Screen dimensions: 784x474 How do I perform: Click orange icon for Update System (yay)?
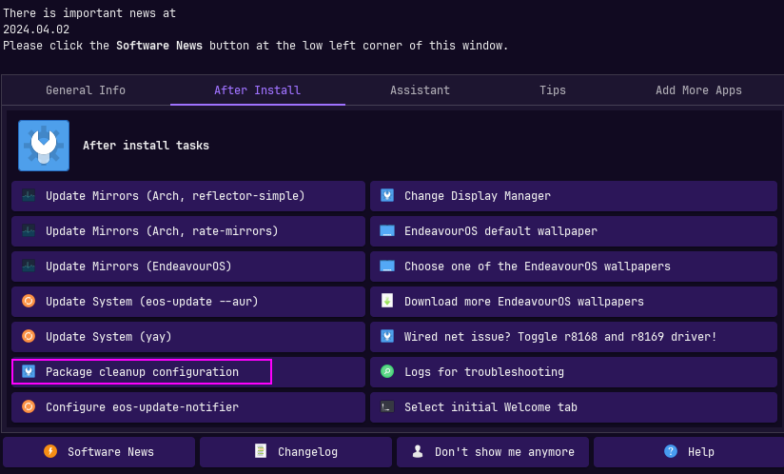point(29,336)
